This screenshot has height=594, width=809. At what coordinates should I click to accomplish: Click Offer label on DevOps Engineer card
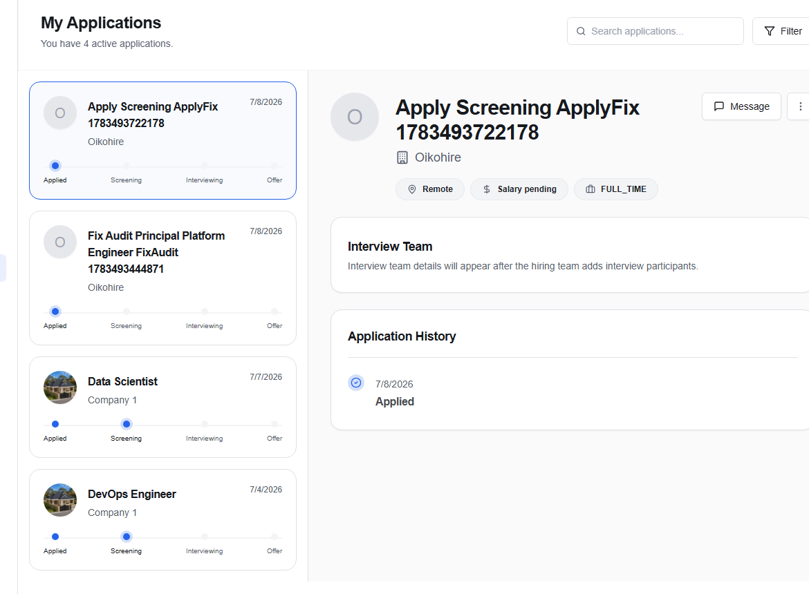point(275,551)
